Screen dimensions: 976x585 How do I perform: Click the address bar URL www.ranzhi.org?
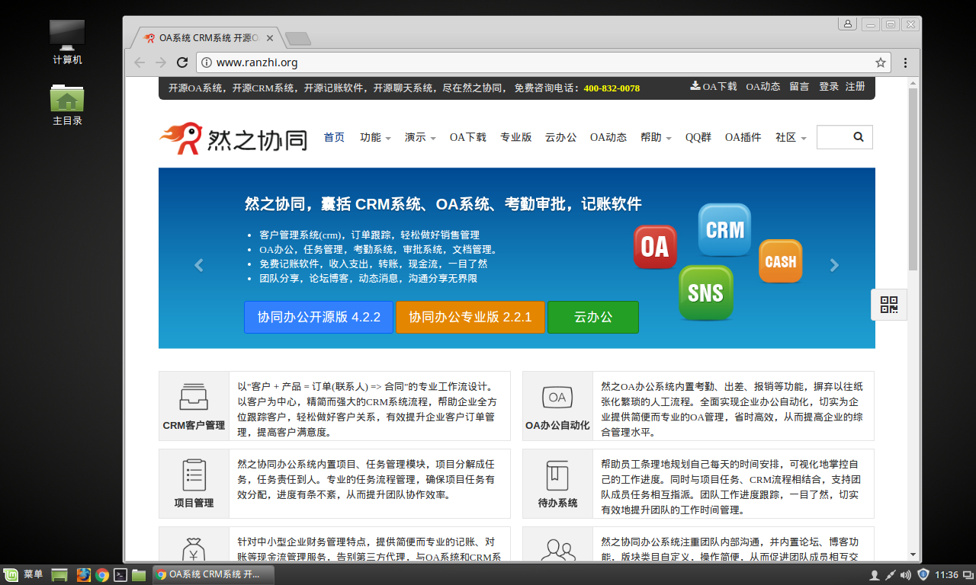(x=257, y=62)
